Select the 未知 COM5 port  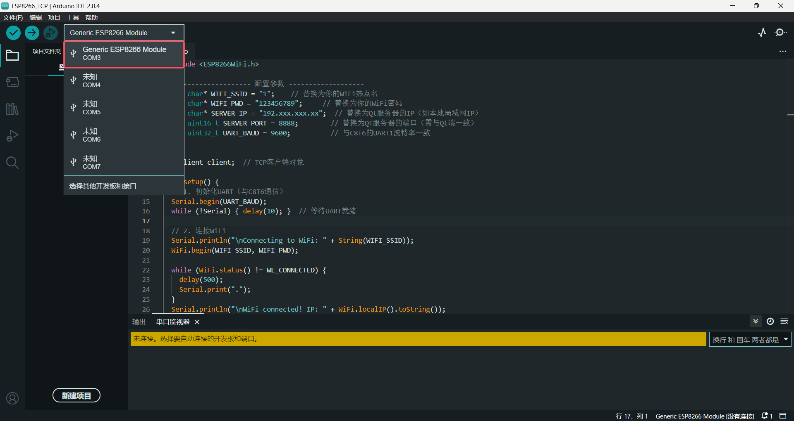[x=124, y=108]
